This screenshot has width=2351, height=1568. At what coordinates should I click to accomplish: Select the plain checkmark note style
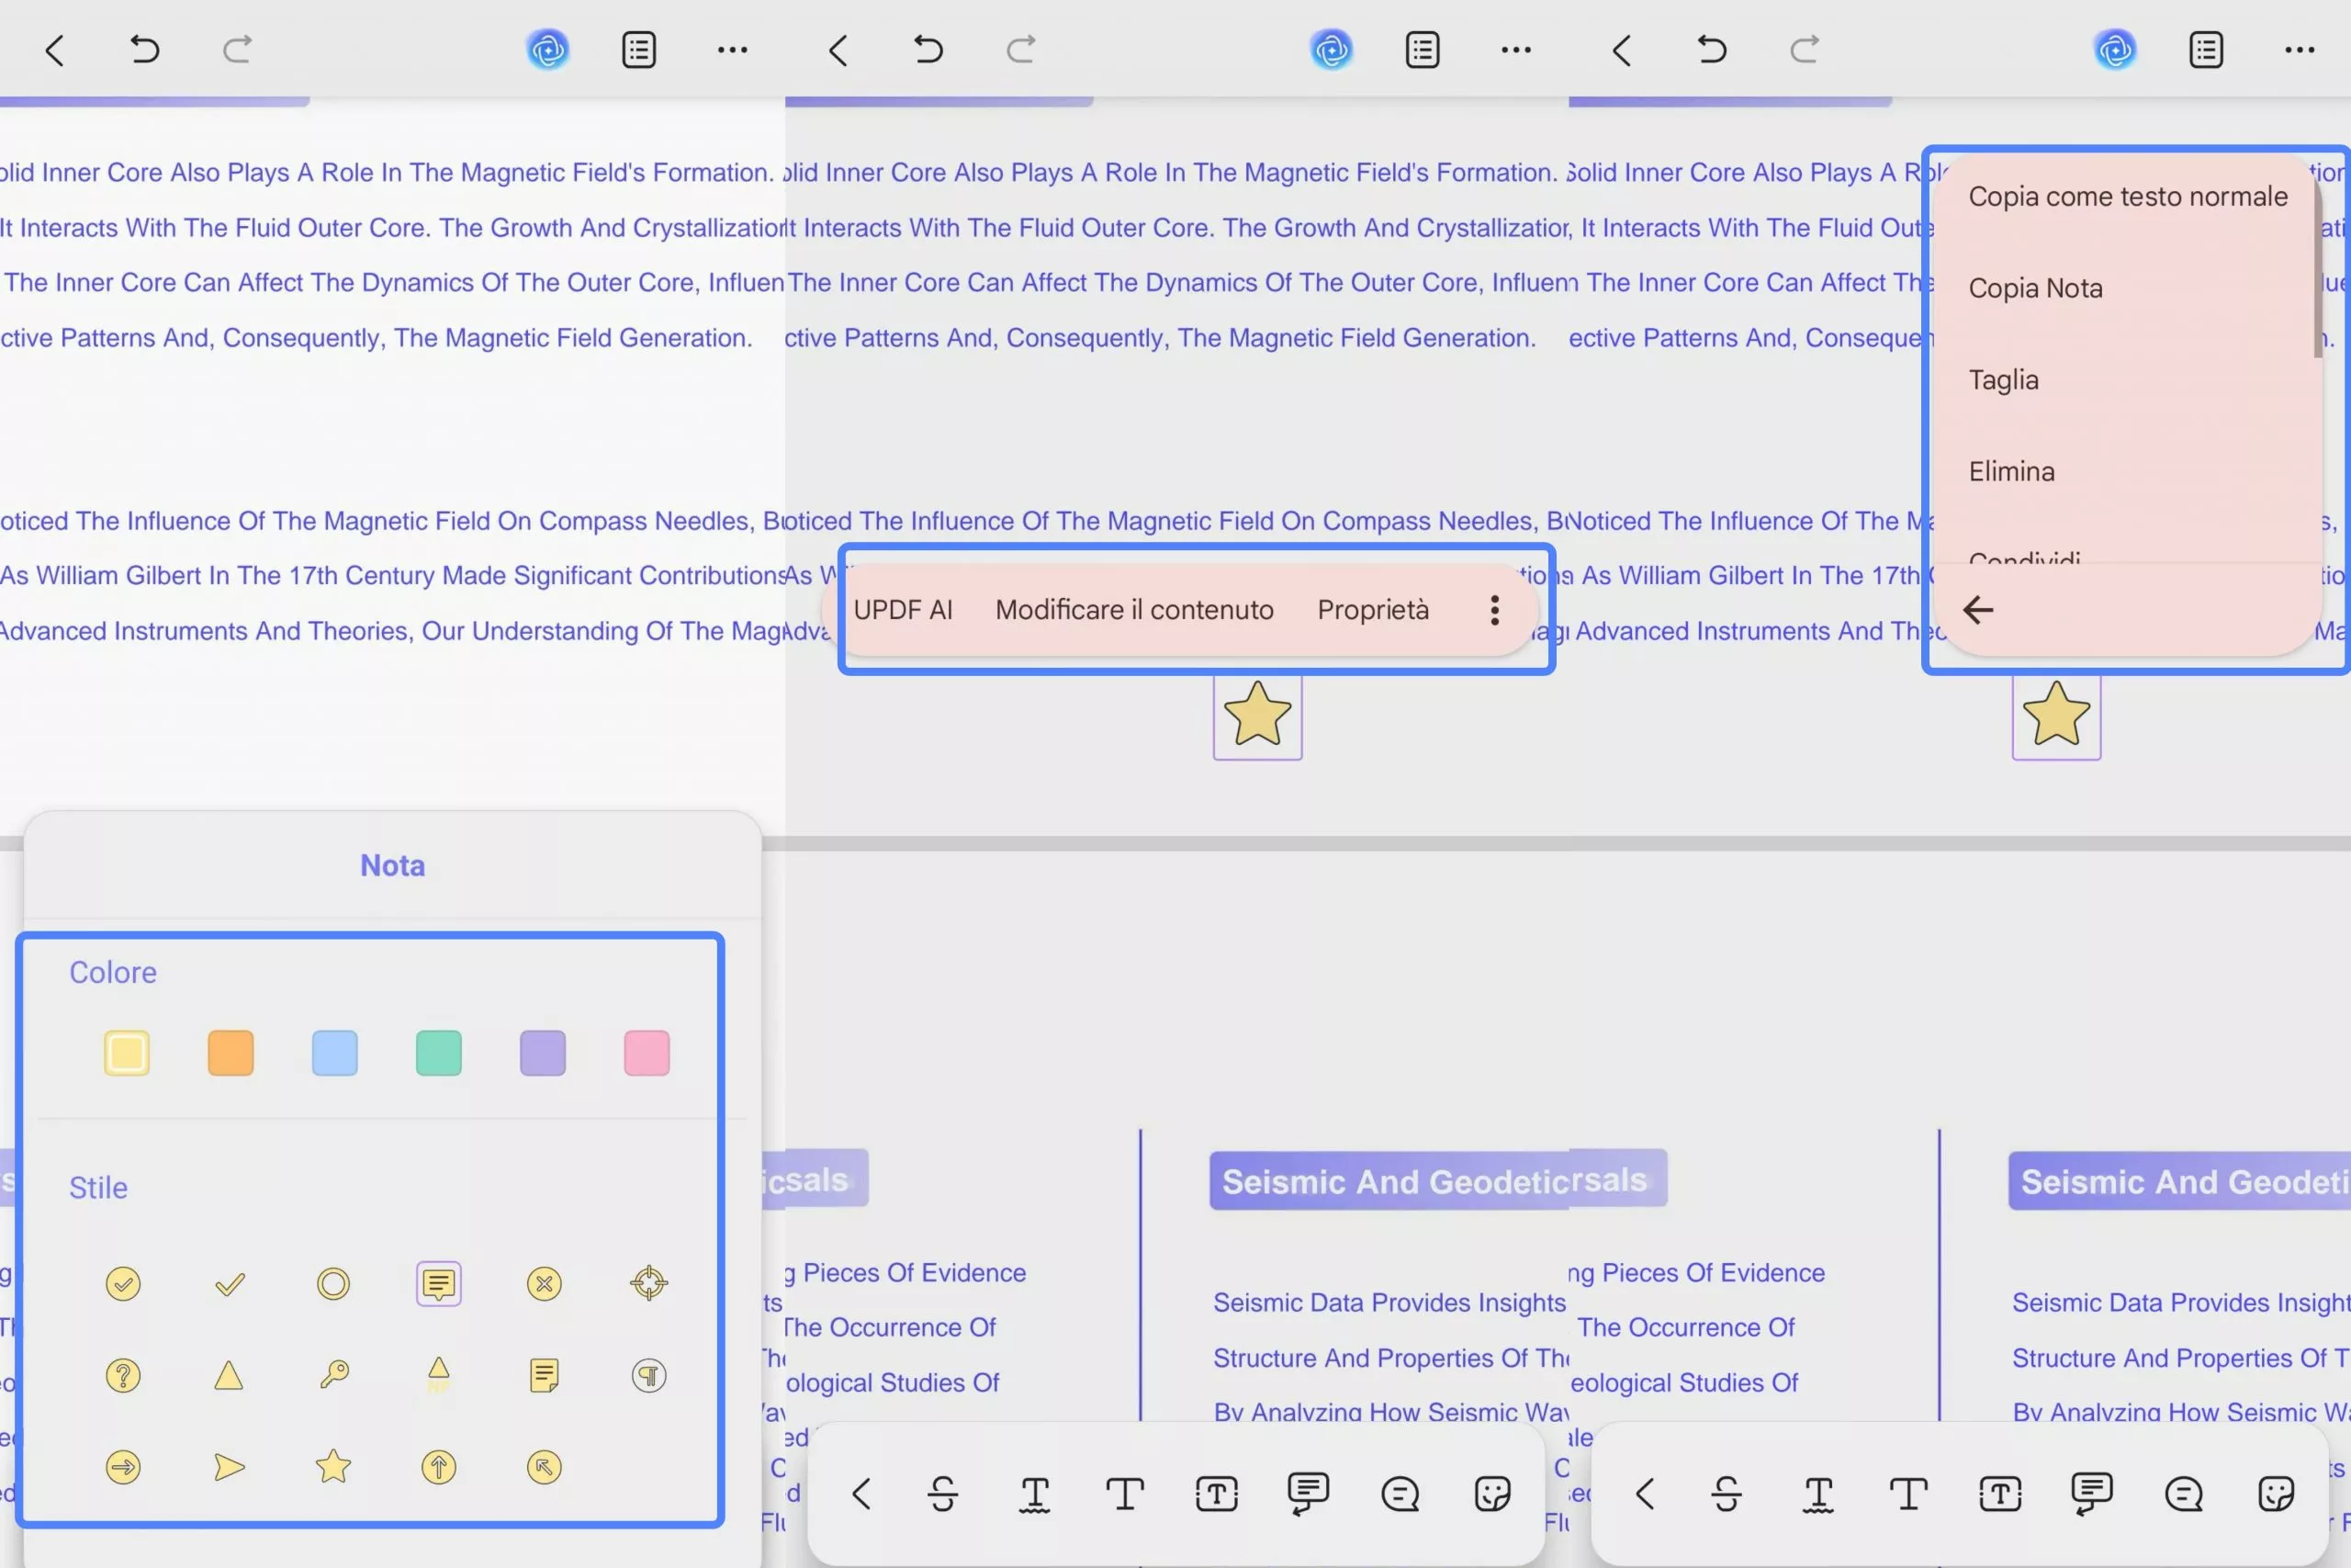229,1283
